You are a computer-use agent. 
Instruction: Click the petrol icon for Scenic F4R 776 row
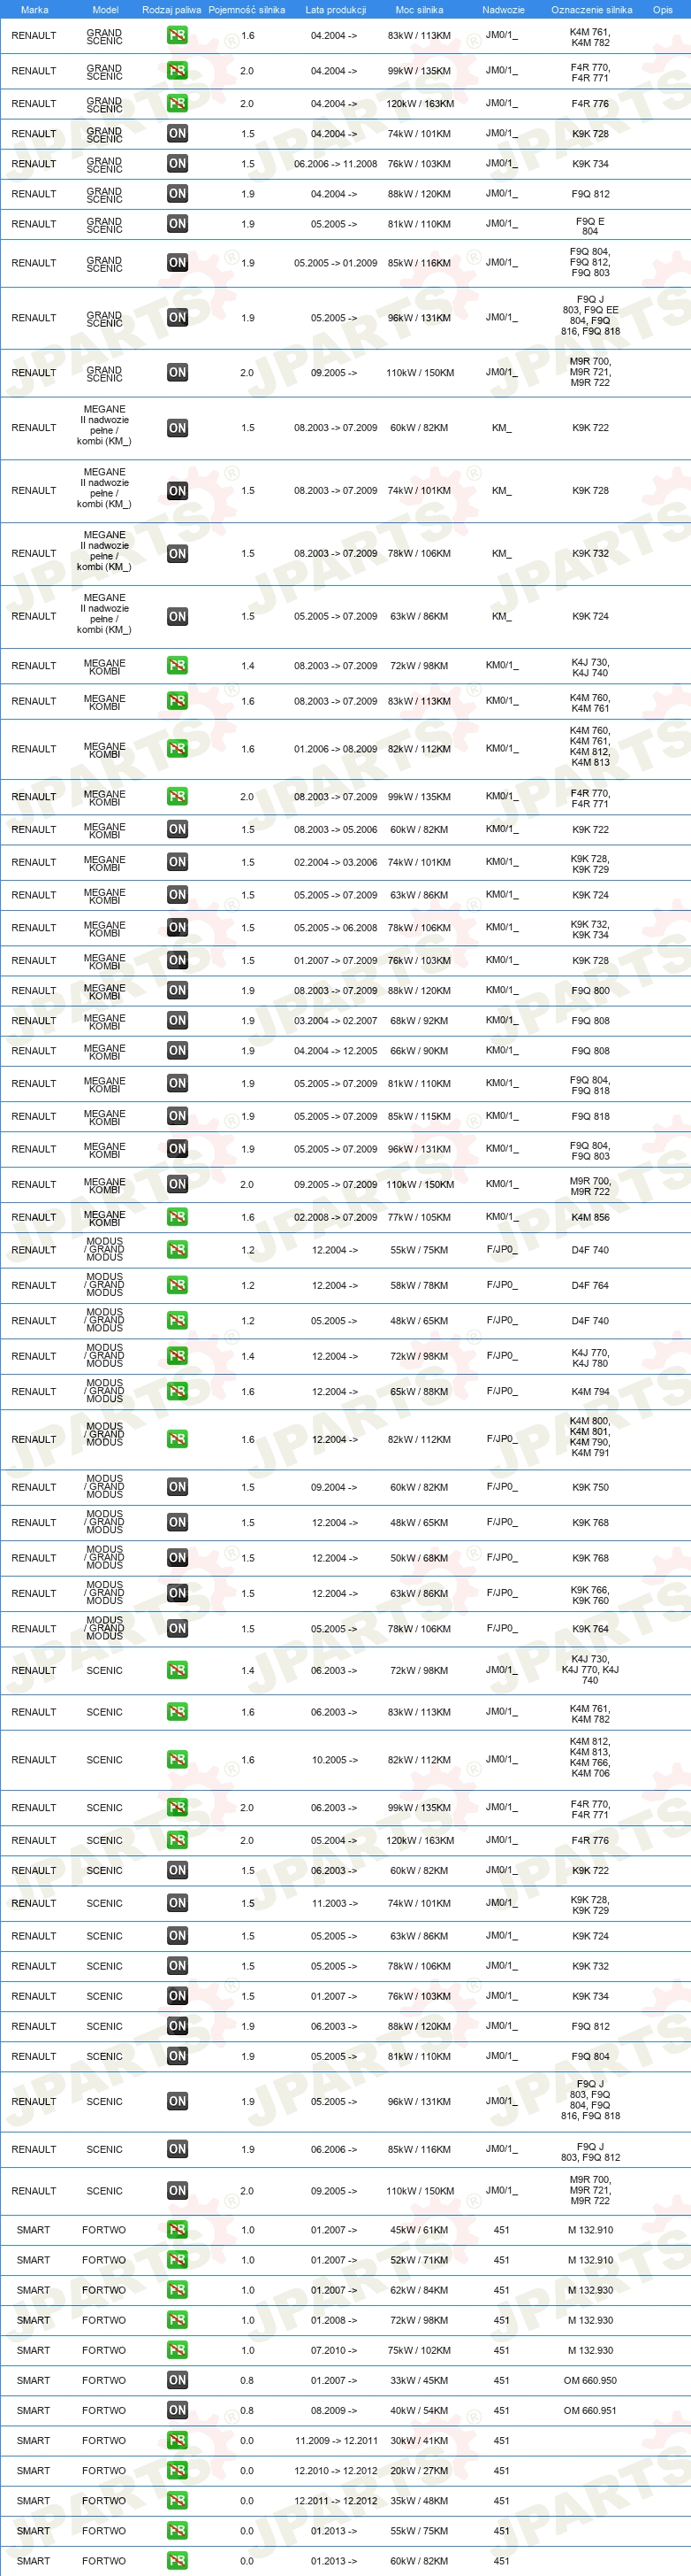tap(177, 1840)
